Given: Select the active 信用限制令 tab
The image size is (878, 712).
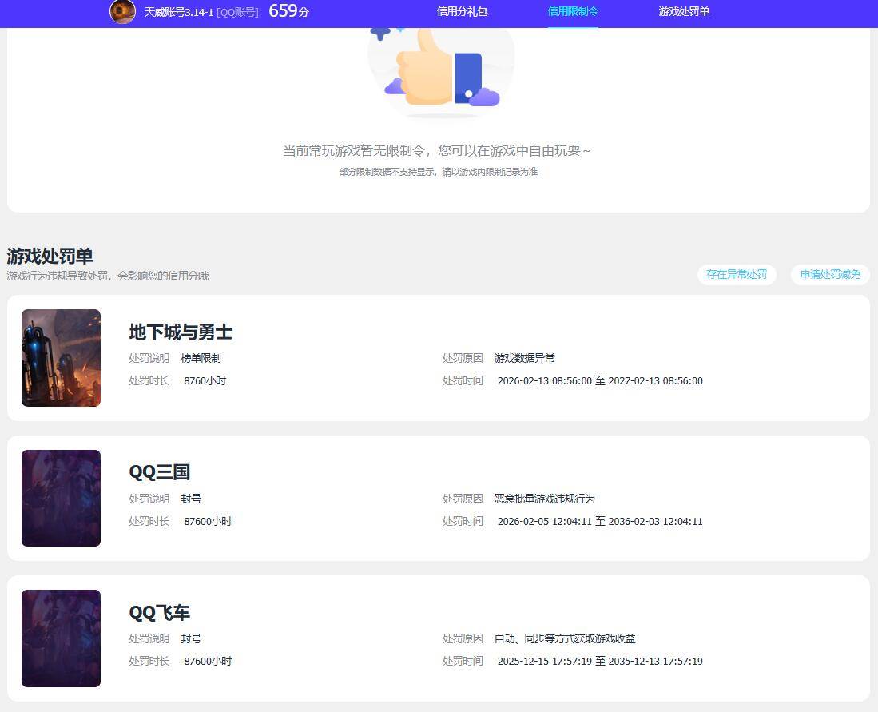Looking at the screenshot, I should click(x=573, y=12).
